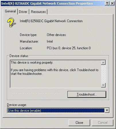The height and width of the screenshot is (129, 116).
Task: Click the PCI bus location text
Action: point(69,48)
